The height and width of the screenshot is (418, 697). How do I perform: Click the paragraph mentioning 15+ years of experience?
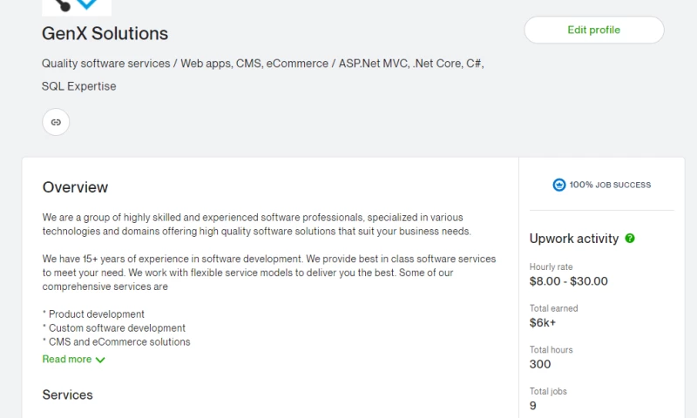pos(268,273)
